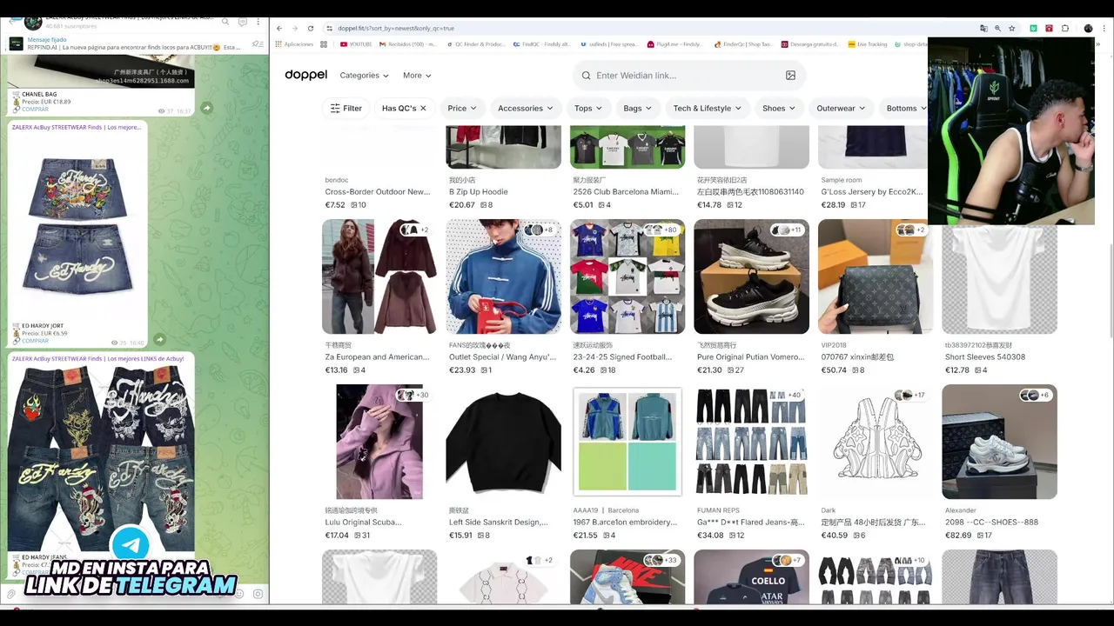Open the Telegram channel three-dot menu
1114x626 pixels.
258,21
